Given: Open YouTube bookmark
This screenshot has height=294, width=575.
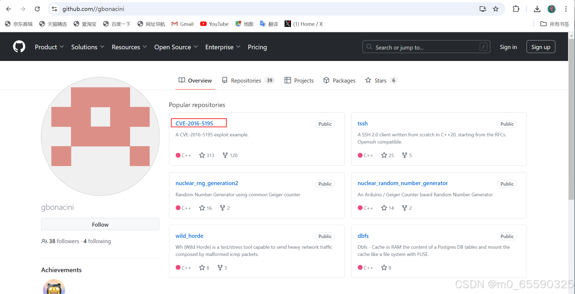Looking at the screenshot, I should click(214, 24).
